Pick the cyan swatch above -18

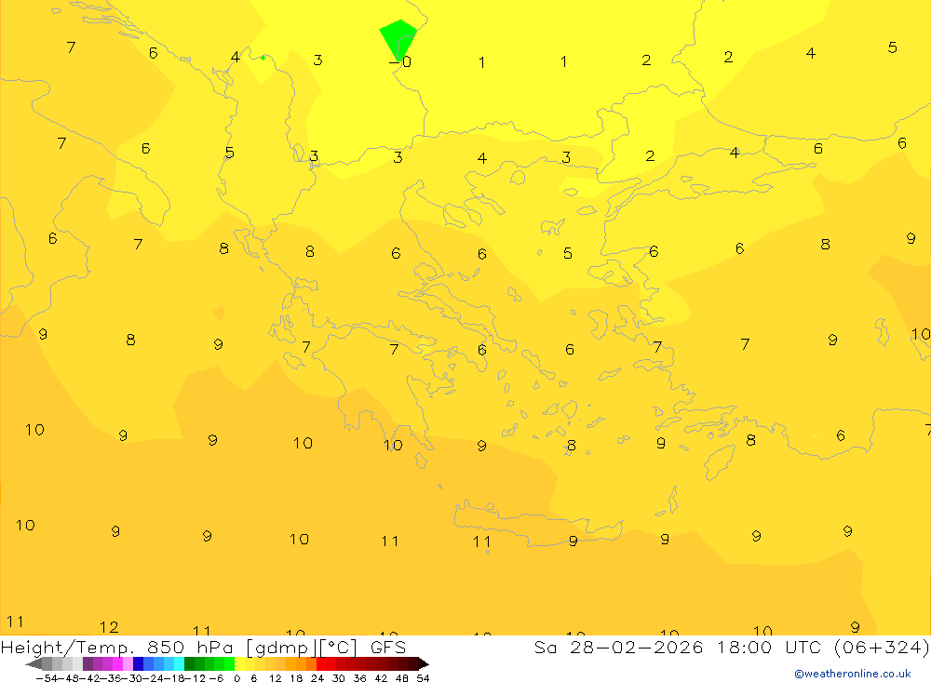180,663
